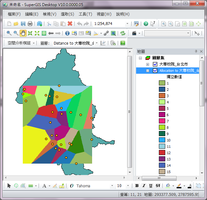
Task: Click the color swatch for value 12
Action: point(162,153)
